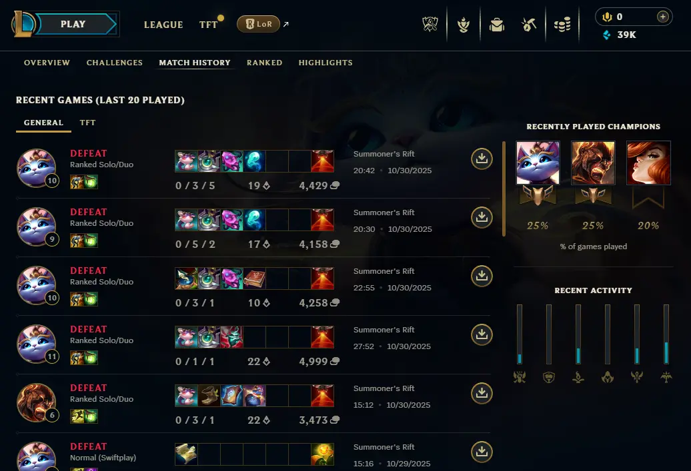Click the rightmost recent activity bar
Screen dimensions: 691x471
[666, 334]
